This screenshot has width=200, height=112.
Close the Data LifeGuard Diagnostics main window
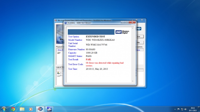pos(142,20)
